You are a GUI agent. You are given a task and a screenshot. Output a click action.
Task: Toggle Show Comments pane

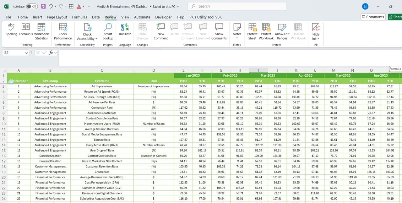pyautogui.click(x=219, y=31)
